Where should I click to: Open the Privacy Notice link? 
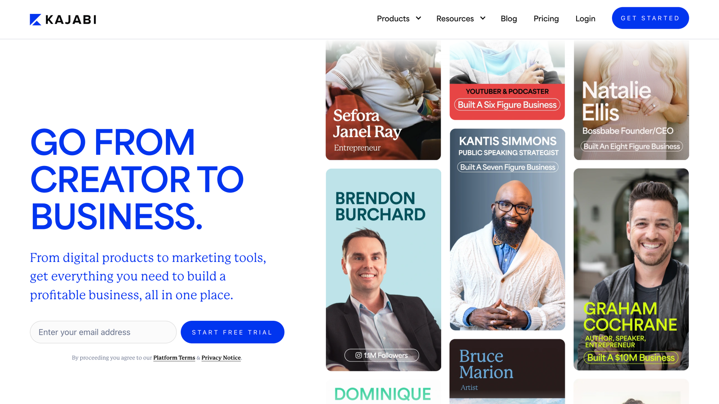[221, 358]
